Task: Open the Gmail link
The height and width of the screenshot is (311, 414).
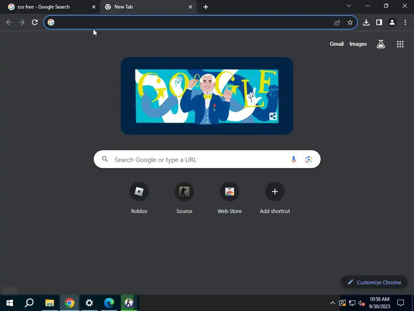Action: (337, 44)
